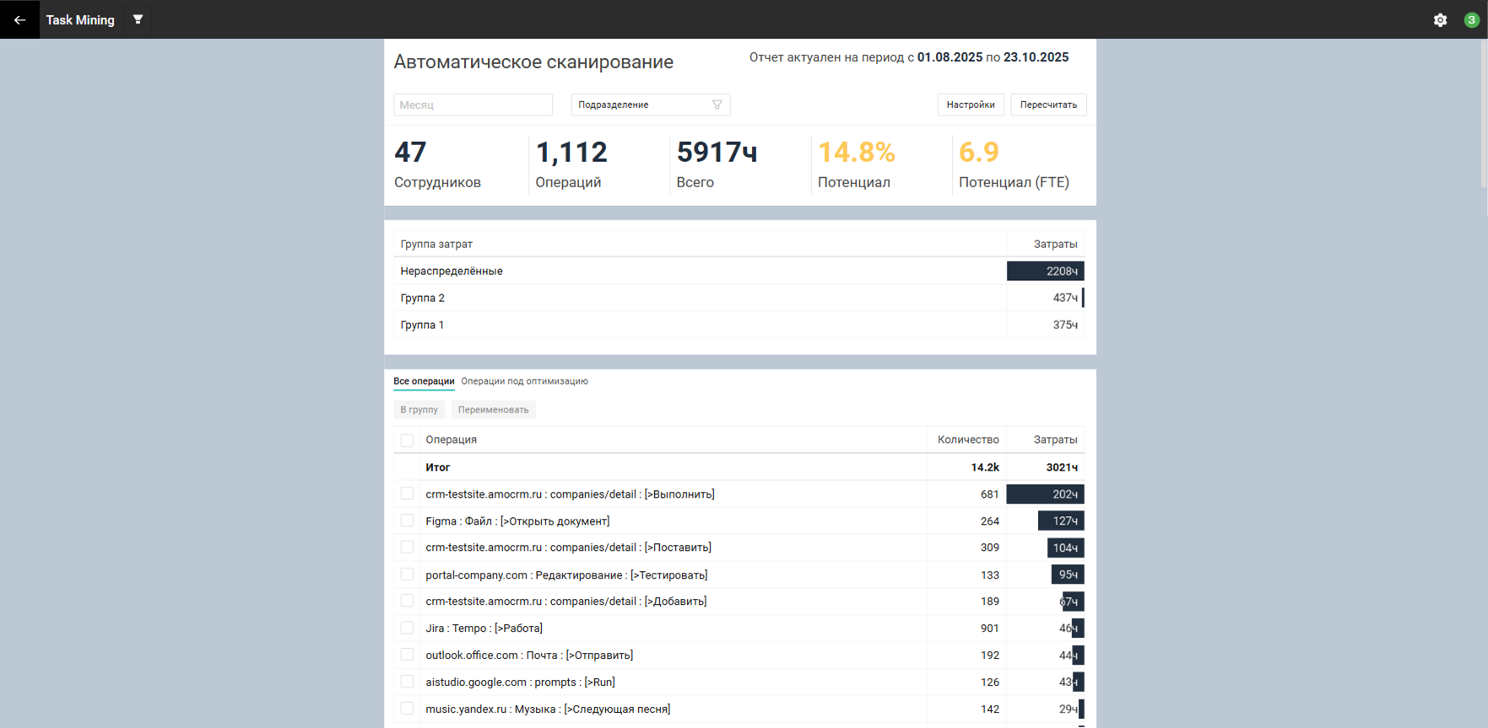The width and height of the screenshot is (1488, 728).
Task: Click the Операция column header
Action: [x=451, y=439]
